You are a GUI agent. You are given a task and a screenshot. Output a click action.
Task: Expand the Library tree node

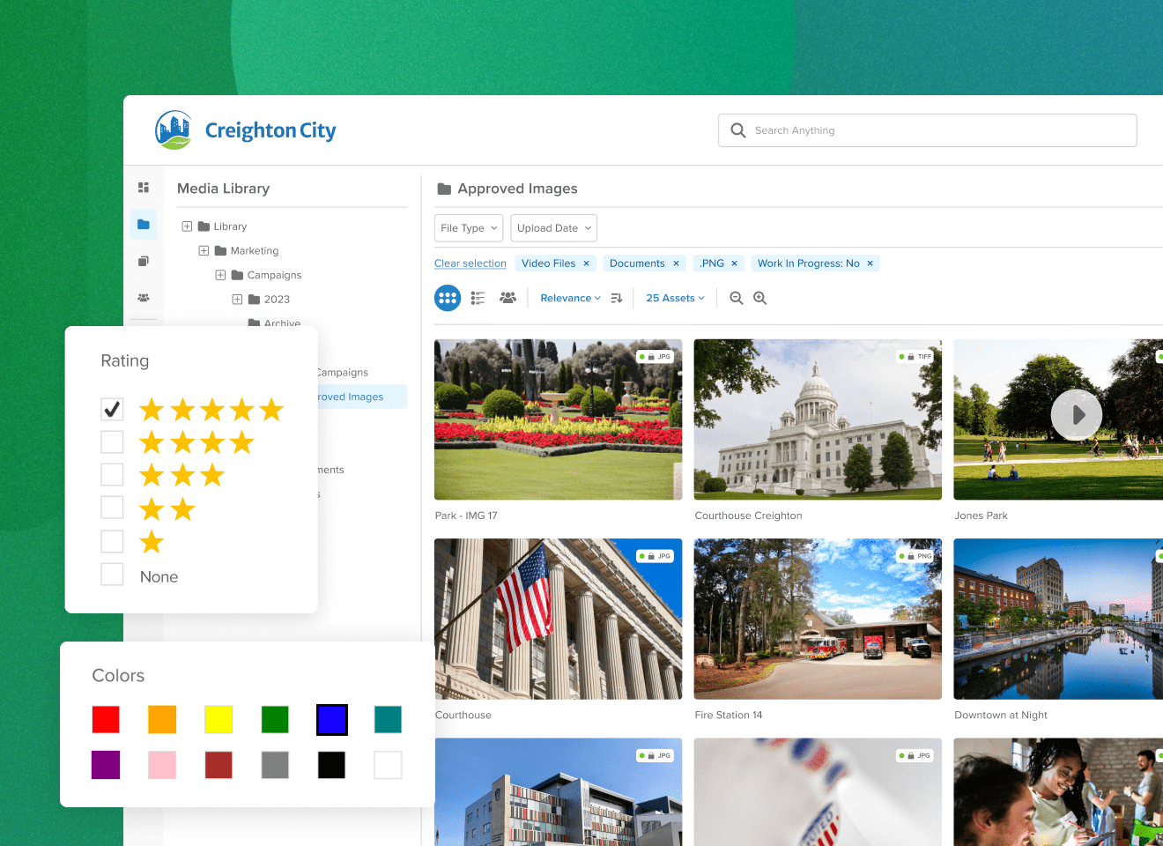click(187, 226)
